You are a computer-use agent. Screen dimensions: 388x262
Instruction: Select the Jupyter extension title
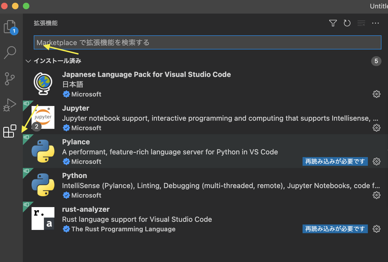pos(76,108)
